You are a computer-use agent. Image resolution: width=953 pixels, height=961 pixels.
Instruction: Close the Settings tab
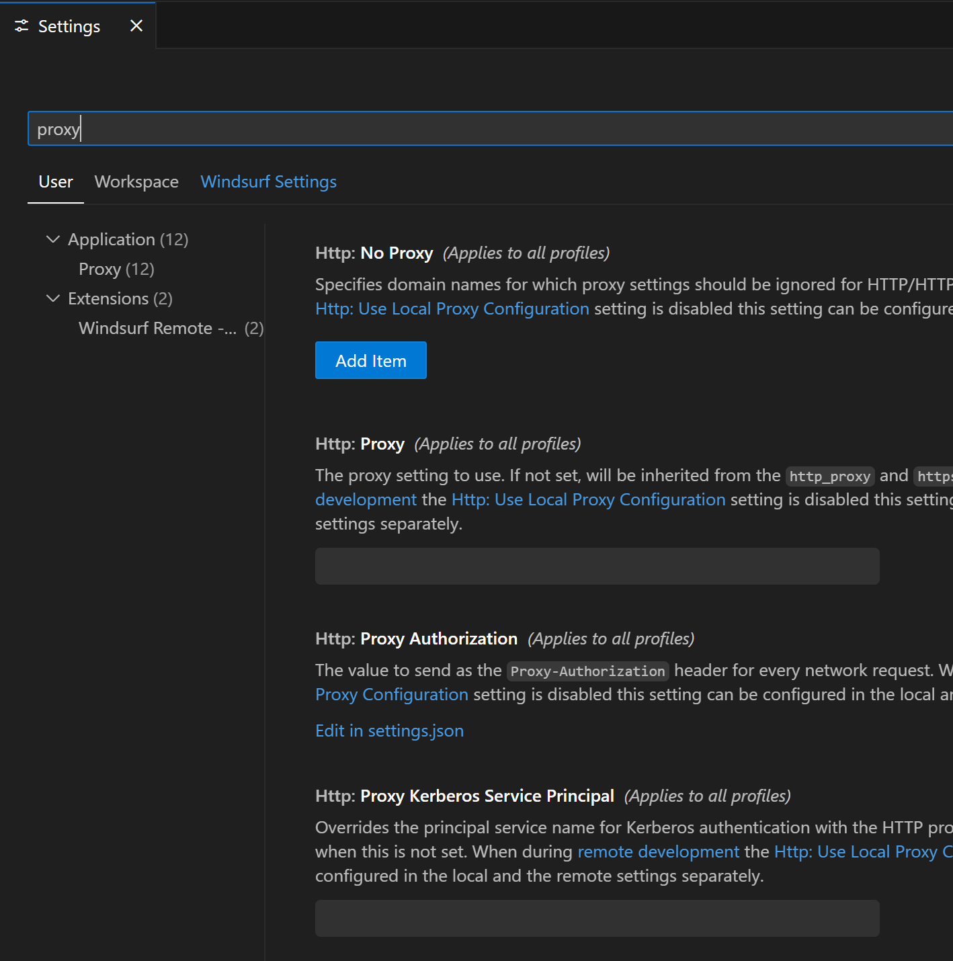click(136, 25)
